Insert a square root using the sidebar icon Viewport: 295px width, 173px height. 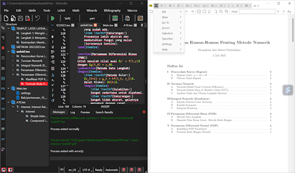pos(52,101)
